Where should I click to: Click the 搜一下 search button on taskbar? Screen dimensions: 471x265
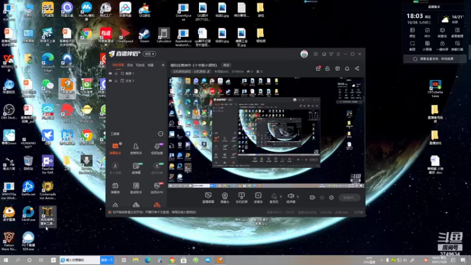[107, 260]
